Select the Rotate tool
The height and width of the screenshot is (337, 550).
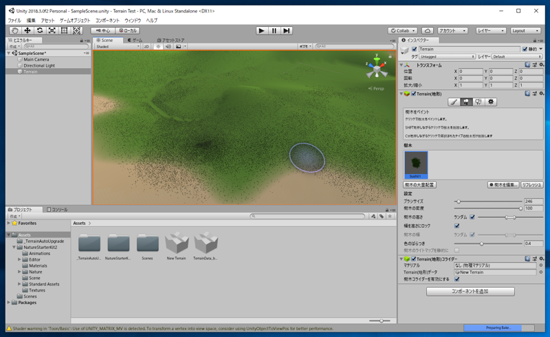pyautogui.click(x=40, y=30)
